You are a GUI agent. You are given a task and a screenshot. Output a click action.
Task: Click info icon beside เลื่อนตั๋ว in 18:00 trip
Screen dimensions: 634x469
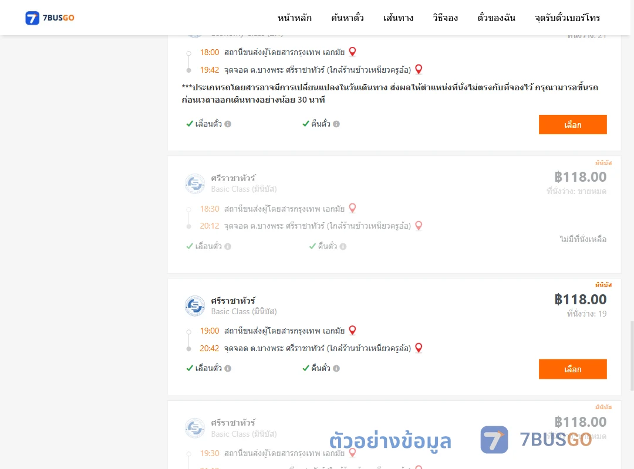pyautogui.click(x=228, y=124)
